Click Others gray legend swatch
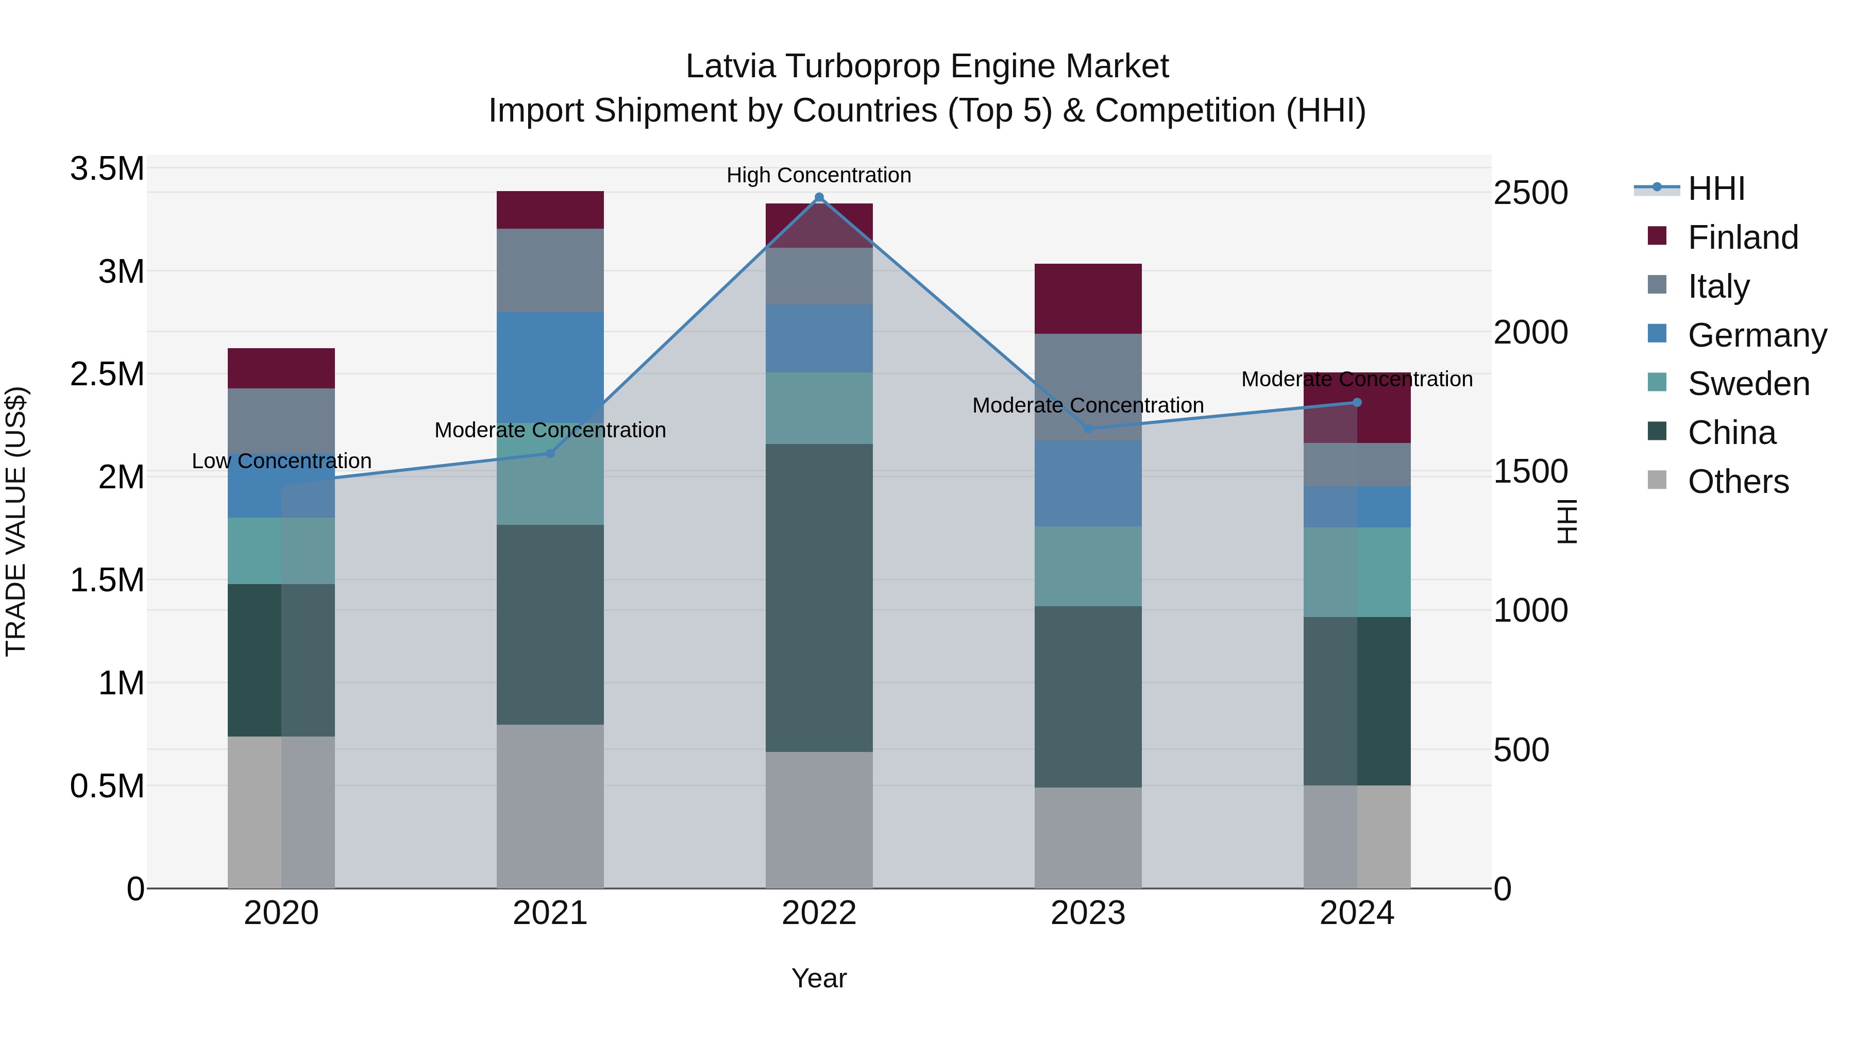Viewport: 1855px width, 1043px height. coord(1657,480)
